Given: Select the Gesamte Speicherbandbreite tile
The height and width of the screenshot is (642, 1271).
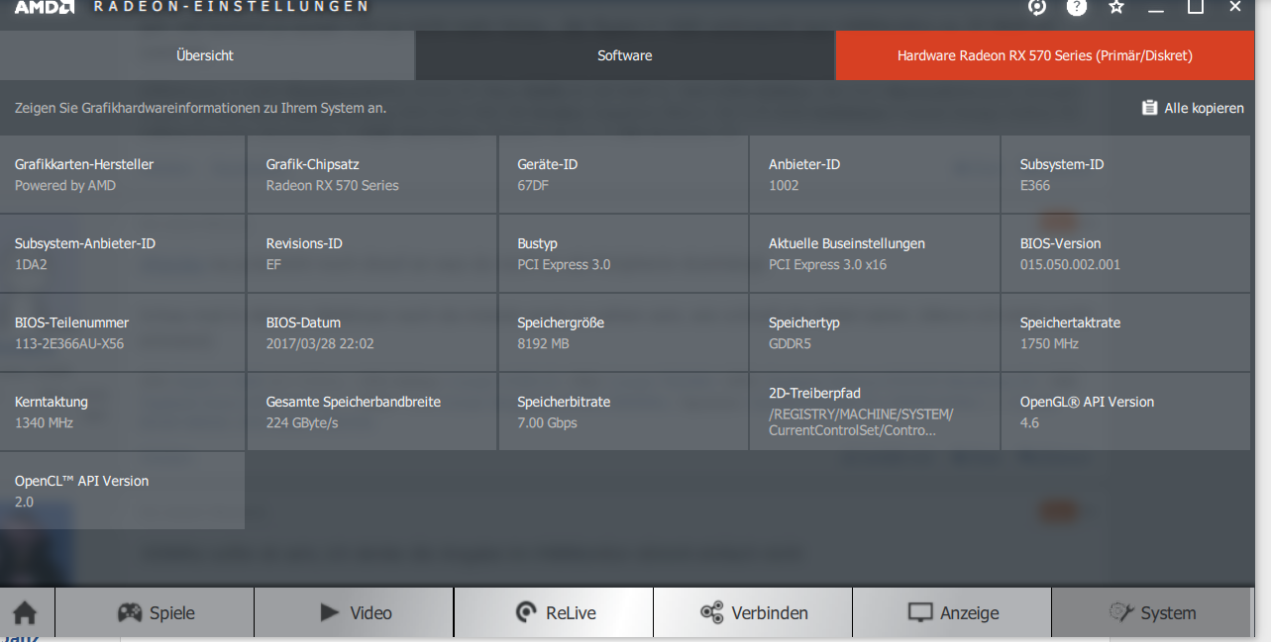Looking at the screenshot, I should 371,412.
